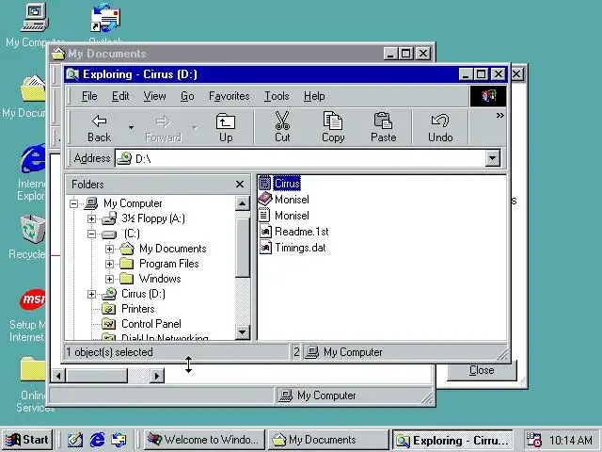Launch Internet Explorer from Quick Launch bar
602x452 pixels.
[97, 440]
